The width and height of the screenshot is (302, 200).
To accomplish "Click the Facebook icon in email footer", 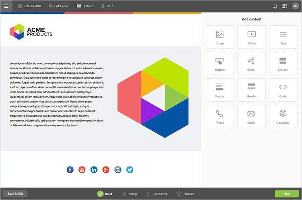I will (x=70, y=170).
